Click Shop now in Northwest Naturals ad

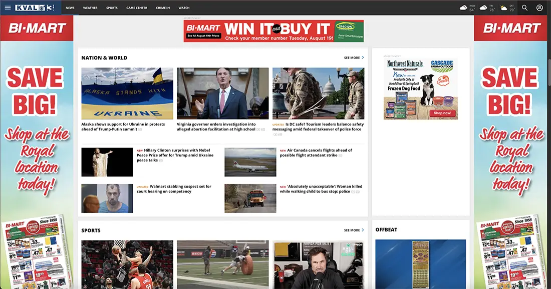click(x=442, y=113)
